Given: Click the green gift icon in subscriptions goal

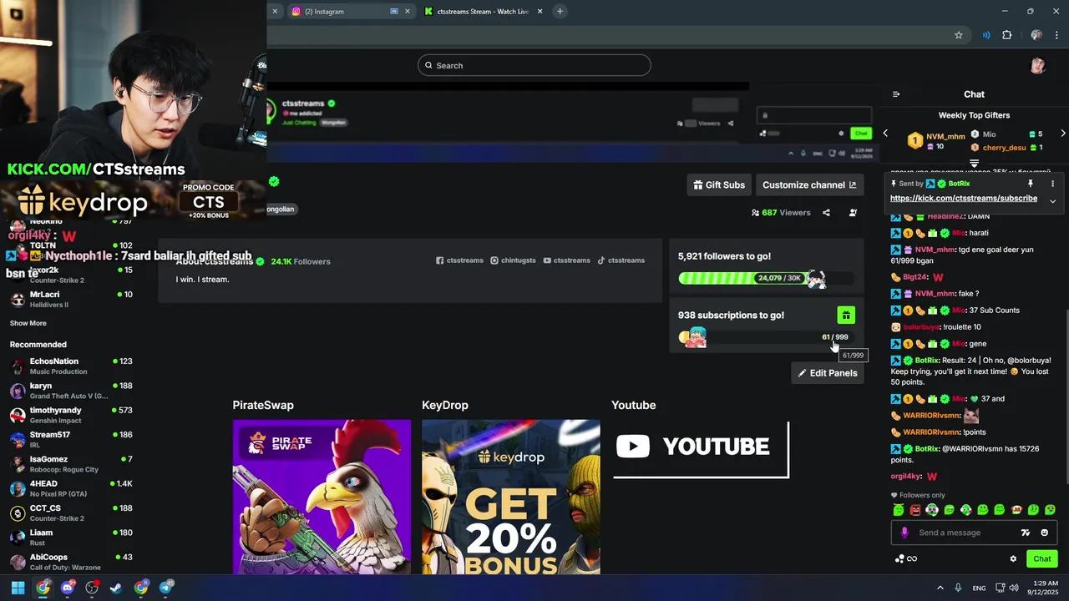Looking at the screenshot, I should click(x=846, y=315).
